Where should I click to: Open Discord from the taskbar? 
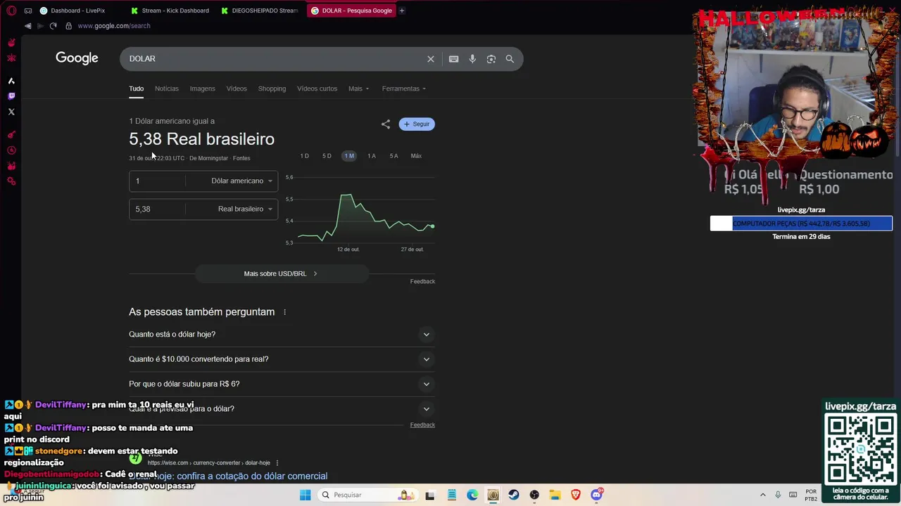(x=597, y=495)
